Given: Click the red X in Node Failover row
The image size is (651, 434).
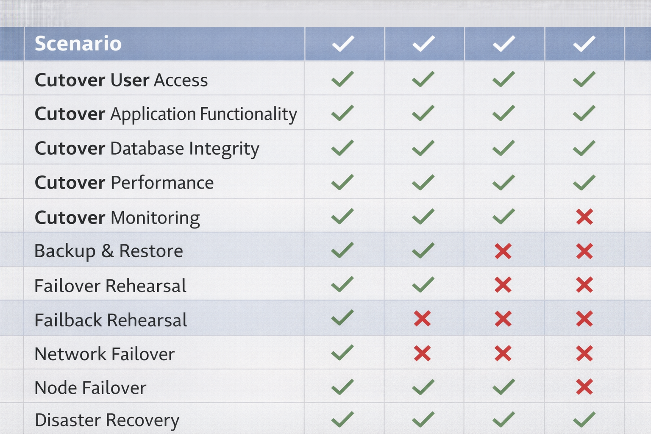Looking at the screenshot, I should (584, 387).
